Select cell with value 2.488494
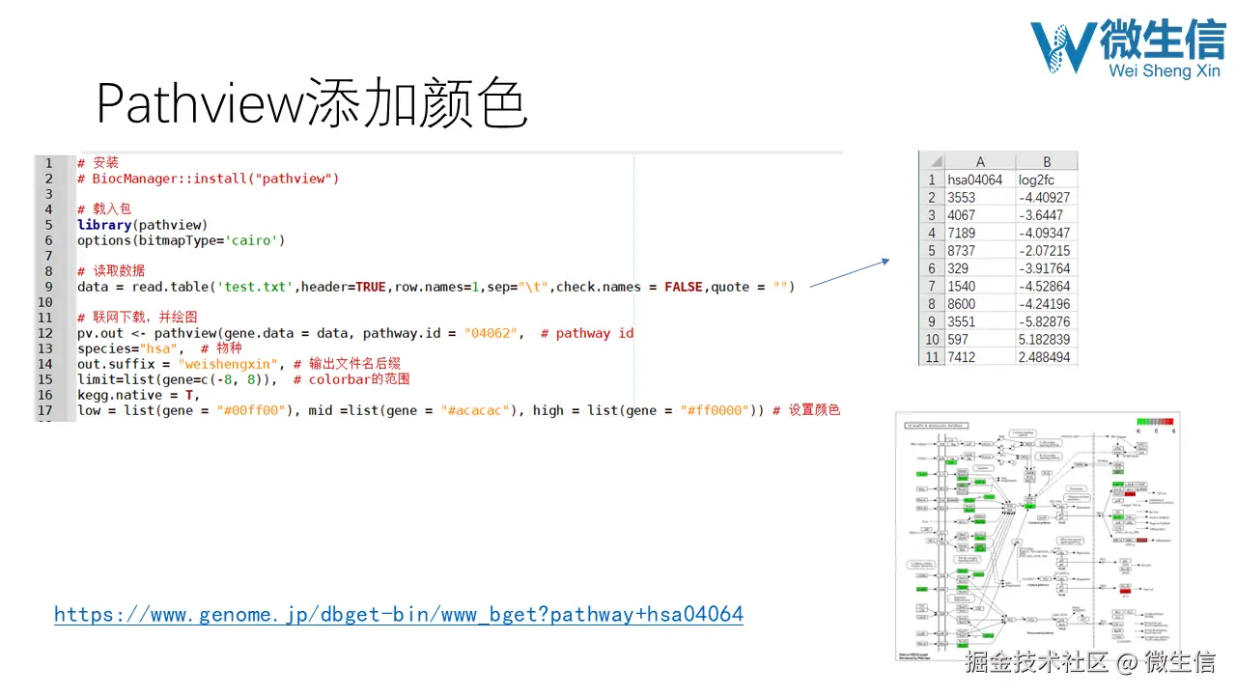The width and height of the screenshot is (1236, 695). (x=1047, y=357)
